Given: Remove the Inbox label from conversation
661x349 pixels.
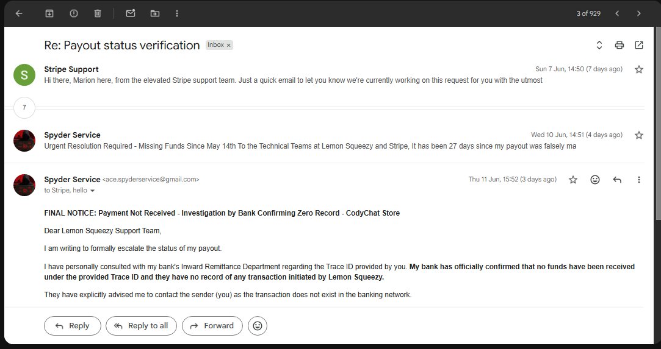Looking at the screenshot, I should tap(228, 45).
